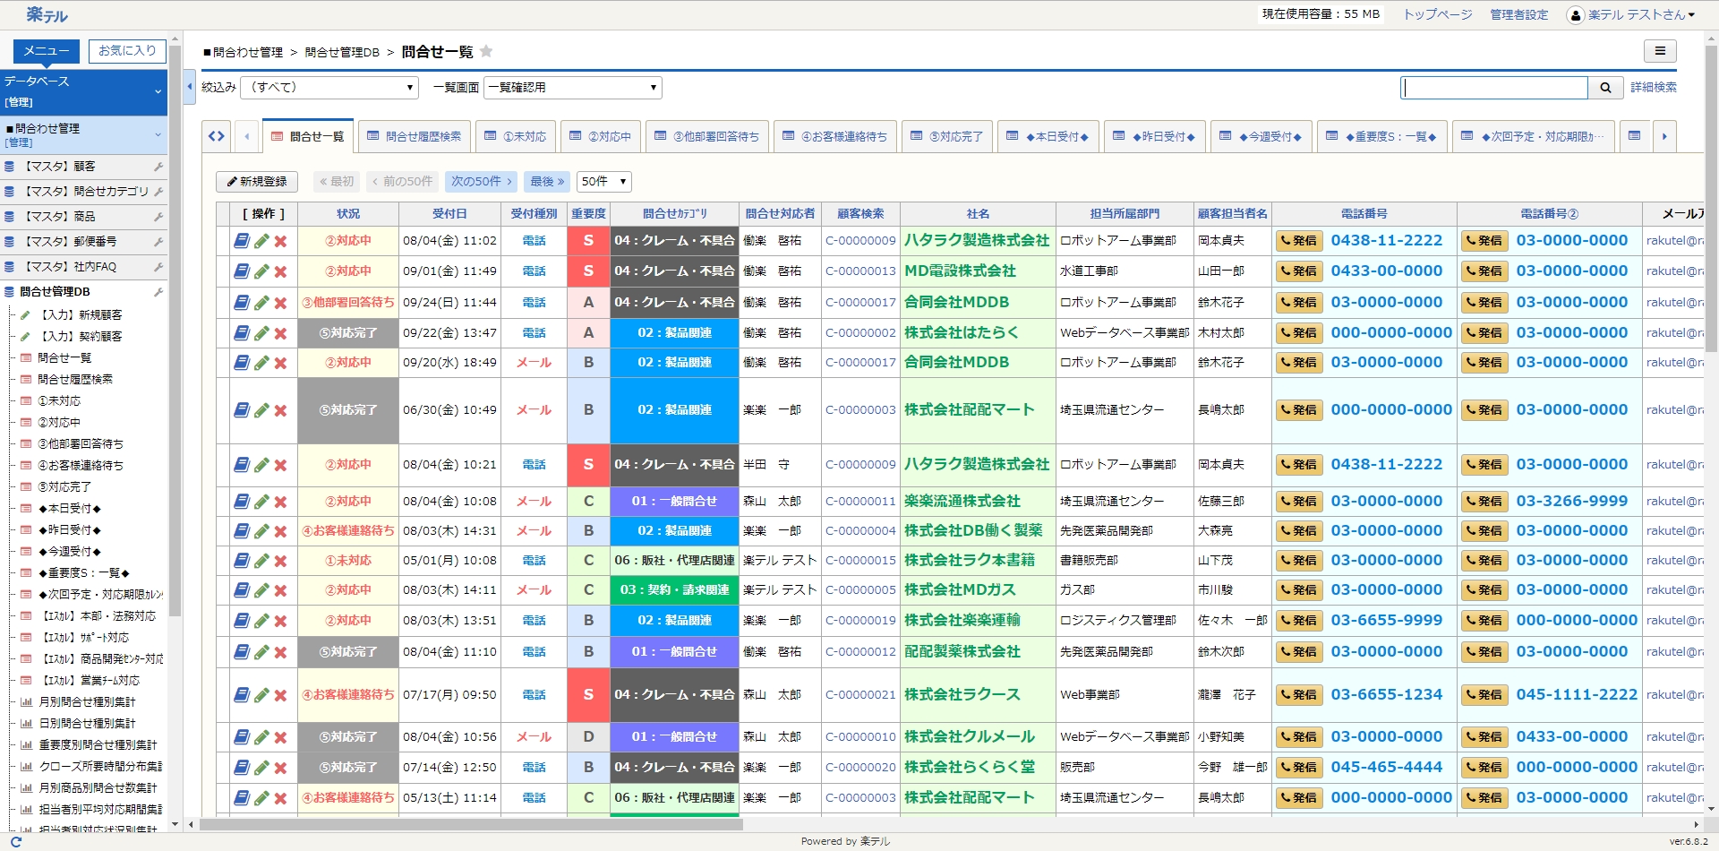This screenshot has height=851, width=1719.
Task: Select the ⑤対応完了 tab
Action: point(947,136)
